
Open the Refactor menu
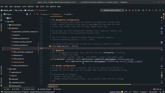[31, 6]
